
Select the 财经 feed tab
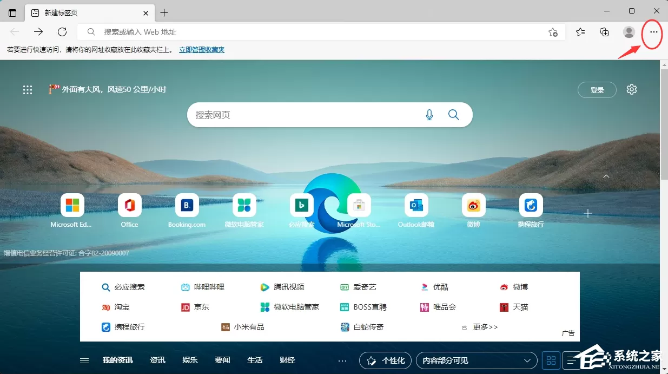(287, 360)
